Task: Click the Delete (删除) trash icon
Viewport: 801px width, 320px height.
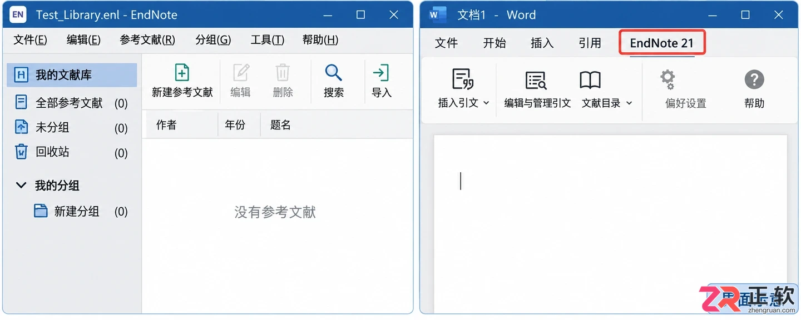Action: click(283, 73)
